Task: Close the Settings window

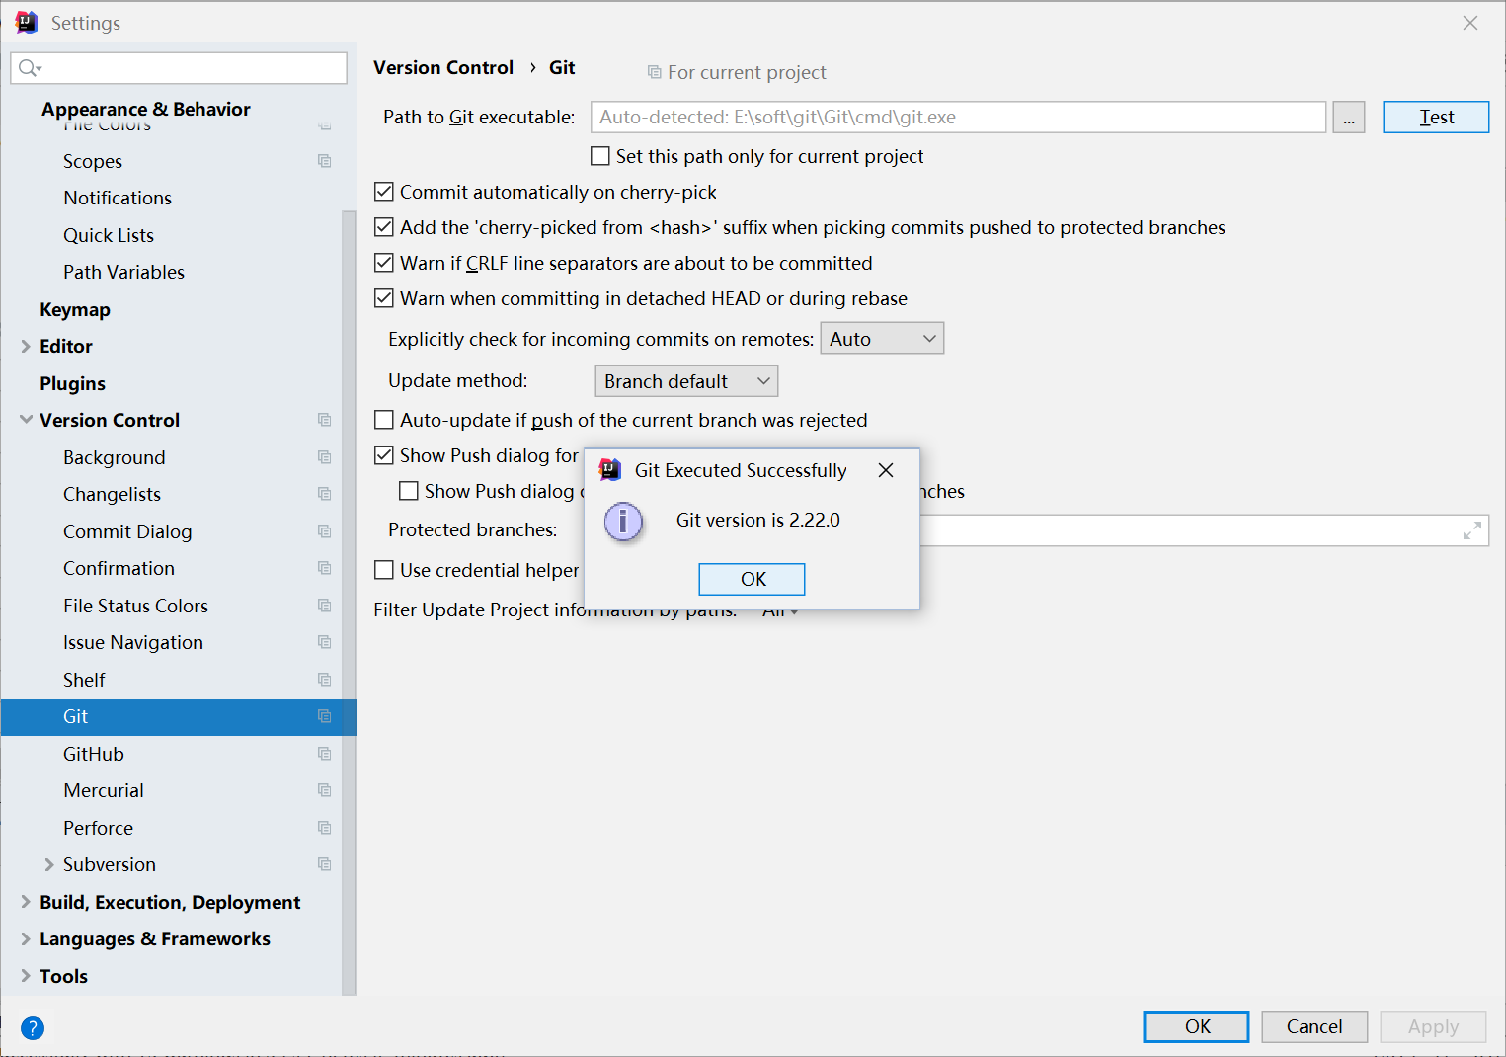Action: (x=1470, y=23)
